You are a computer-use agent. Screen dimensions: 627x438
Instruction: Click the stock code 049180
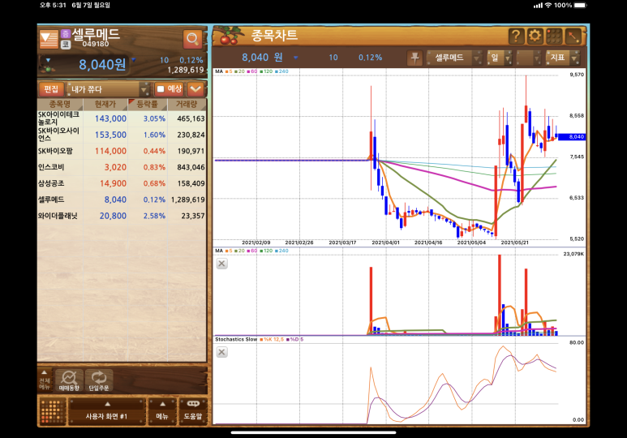[x=96, y=44]
